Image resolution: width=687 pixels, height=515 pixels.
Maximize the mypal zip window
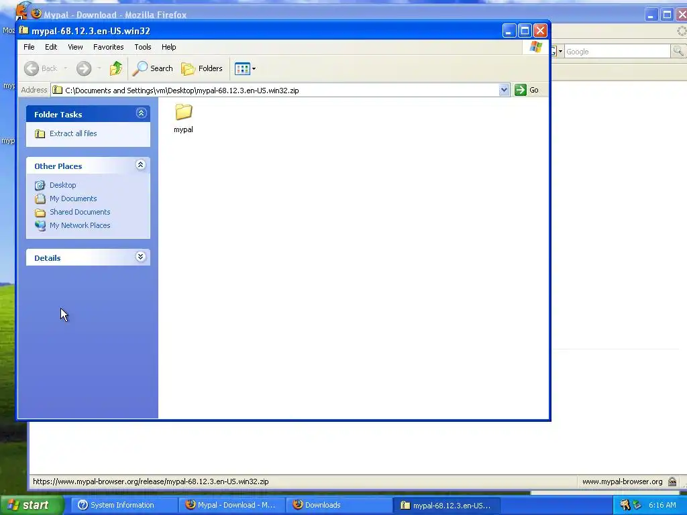click(525, 31)
